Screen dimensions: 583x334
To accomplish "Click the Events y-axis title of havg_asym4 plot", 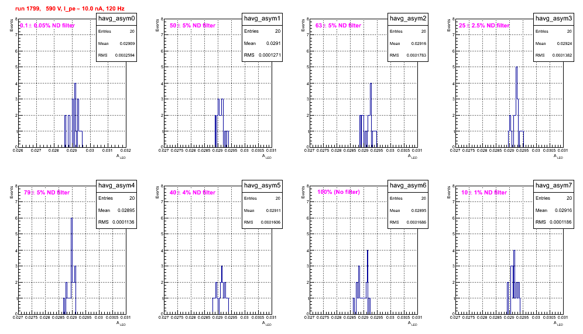I will (x=12, y=192).
